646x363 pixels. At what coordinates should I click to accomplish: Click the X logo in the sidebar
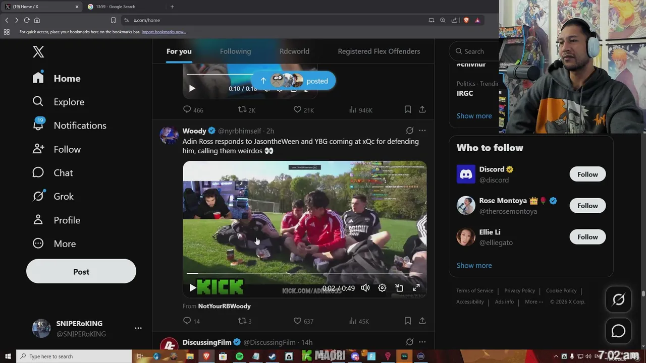coord(38,51)
